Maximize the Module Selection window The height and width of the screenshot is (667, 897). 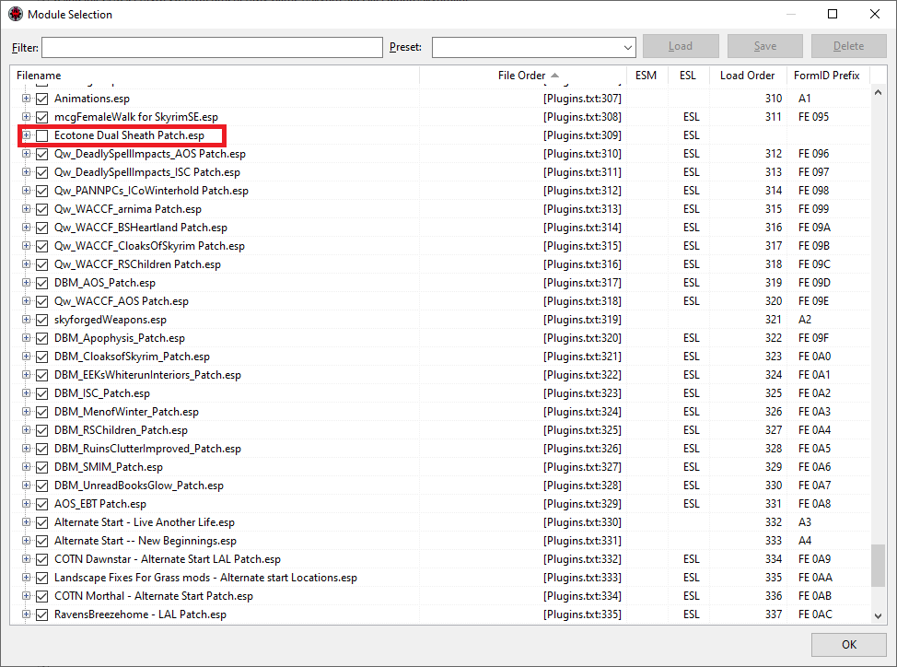(x=833, y=15)
